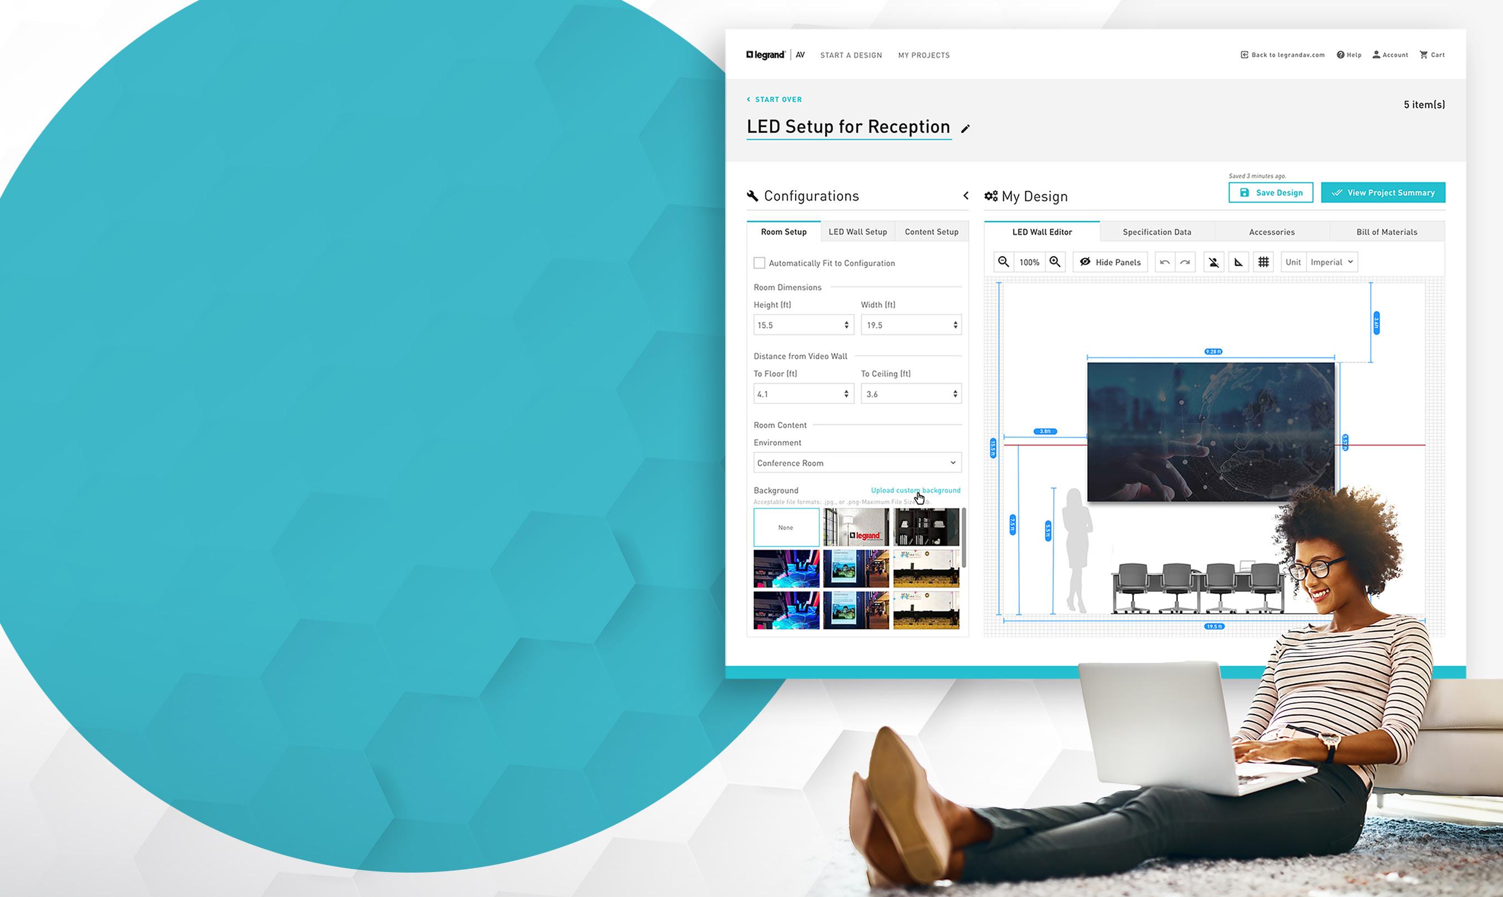
Task: Toggle the grid display icon
Action: tap(1263, 262)
